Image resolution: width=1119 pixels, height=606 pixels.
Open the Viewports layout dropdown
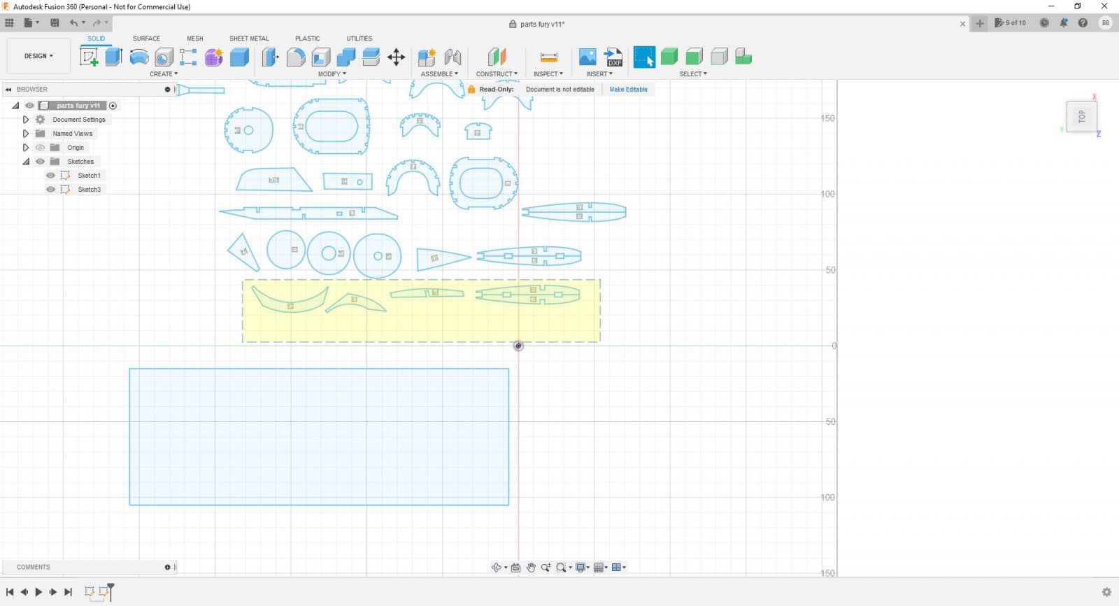pos(619,568)
